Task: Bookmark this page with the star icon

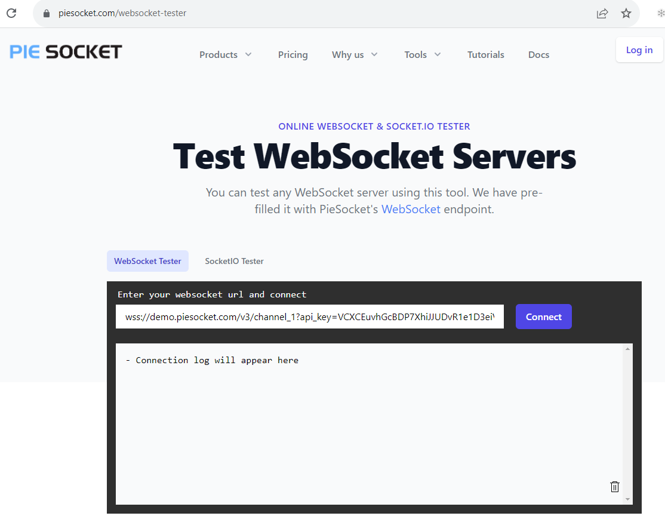Action: (x=626, y=13)
